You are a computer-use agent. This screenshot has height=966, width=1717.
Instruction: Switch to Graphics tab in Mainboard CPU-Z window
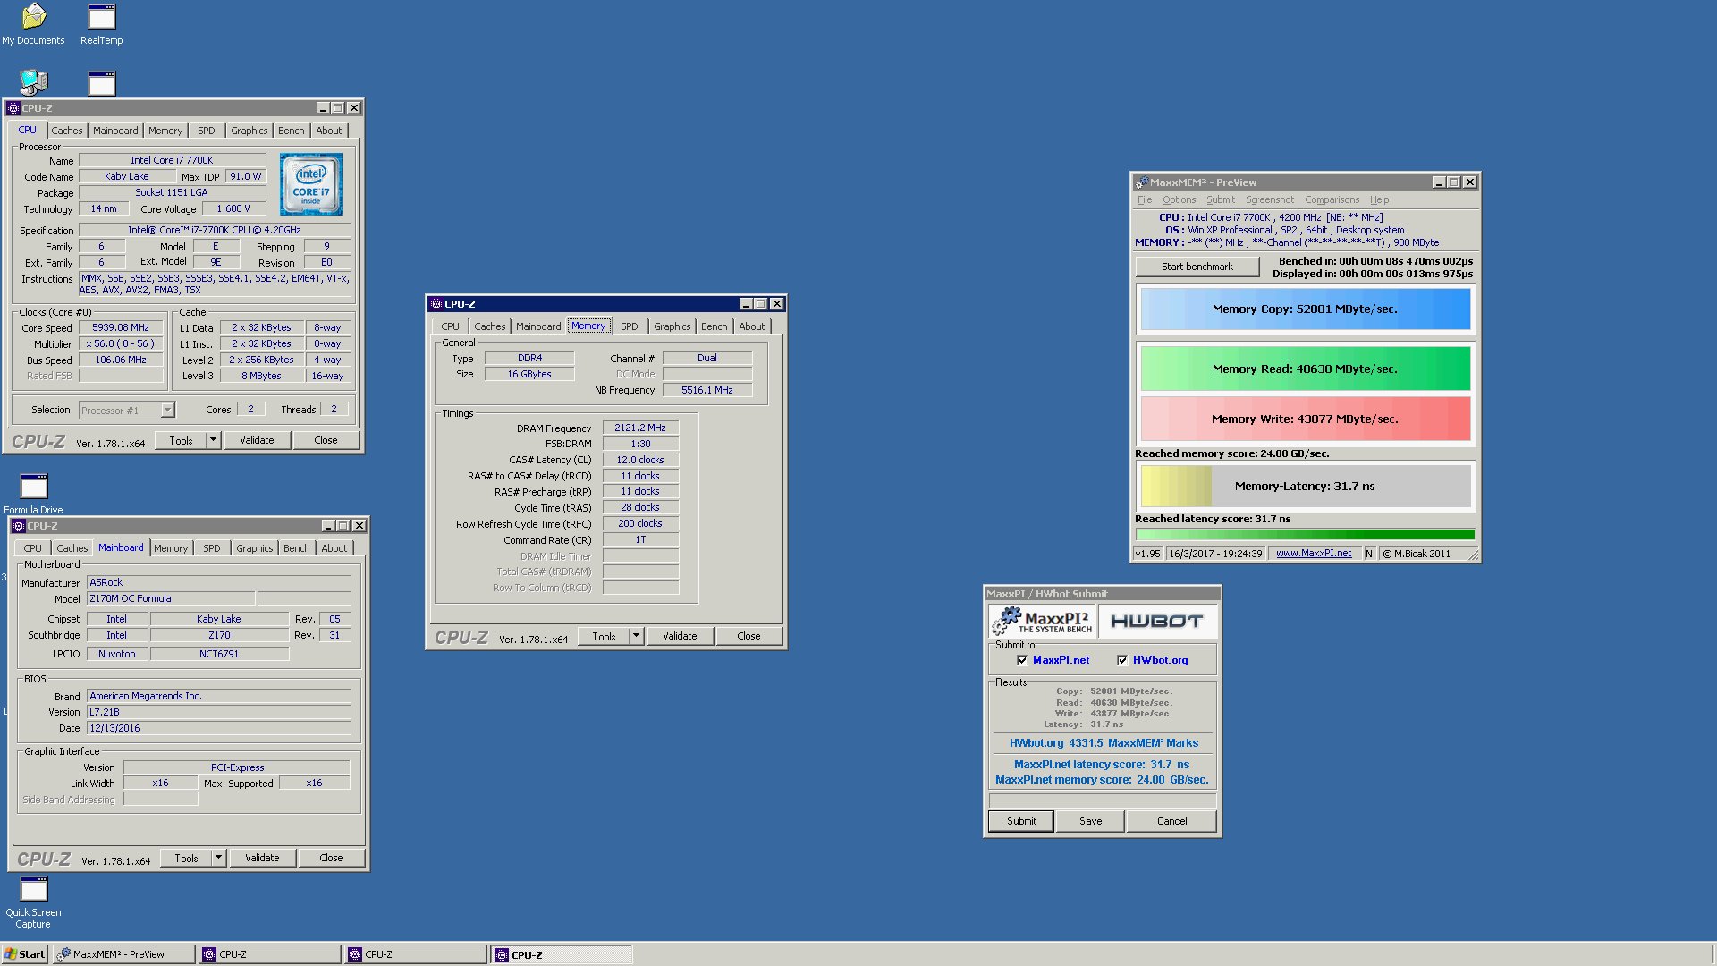point(254,548)
